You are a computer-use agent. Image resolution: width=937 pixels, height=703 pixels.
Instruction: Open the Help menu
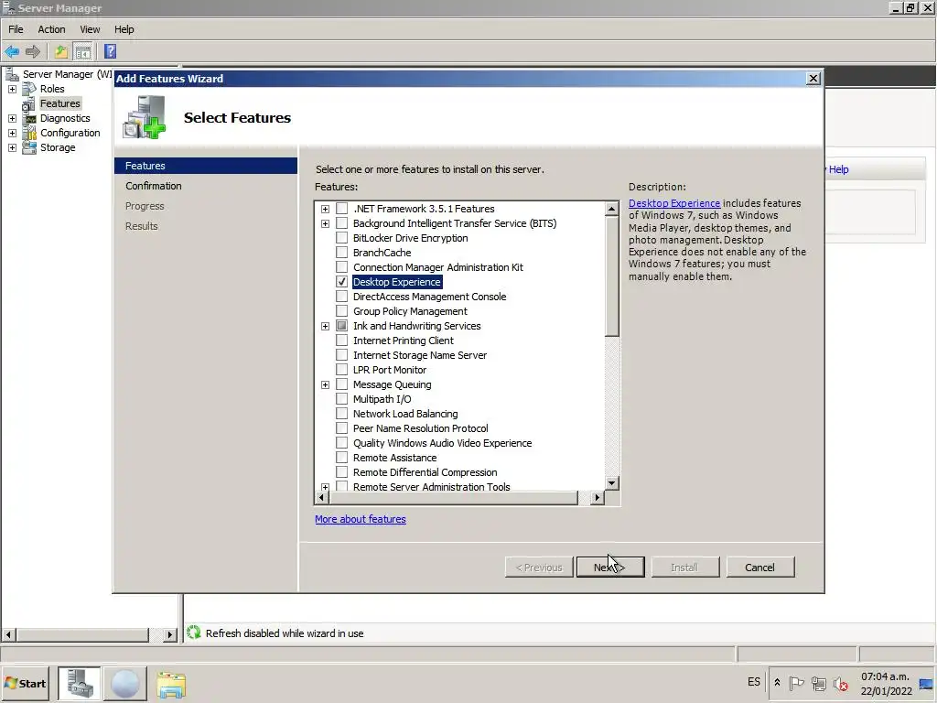click(124, 29)
